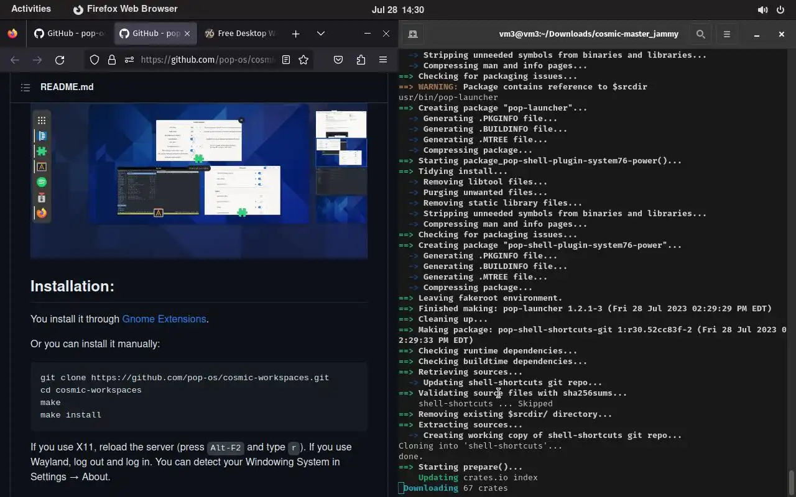
Task: Expand the list all tabs dropdown
Action: [x=321, y=34]
